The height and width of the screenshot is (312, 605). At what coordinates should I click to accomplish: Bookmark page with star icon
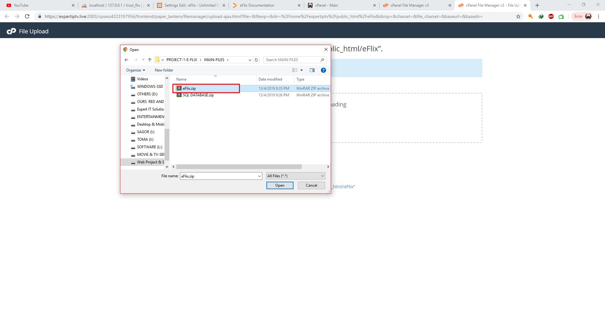pos(518,16)
